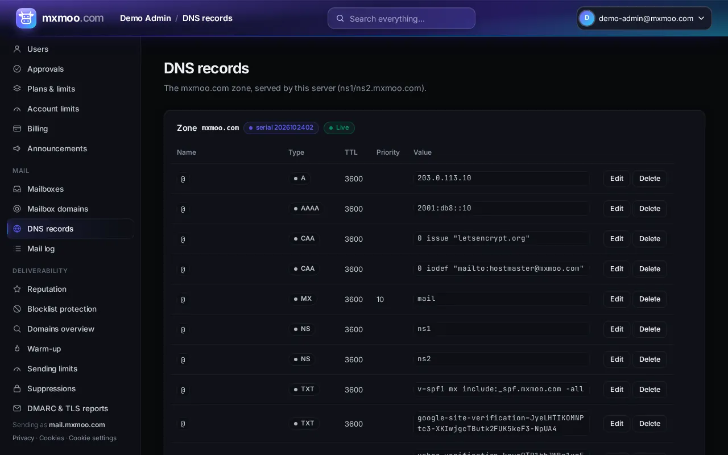Click the Cookies footer link
728x455 pixels.
(52, 438)
